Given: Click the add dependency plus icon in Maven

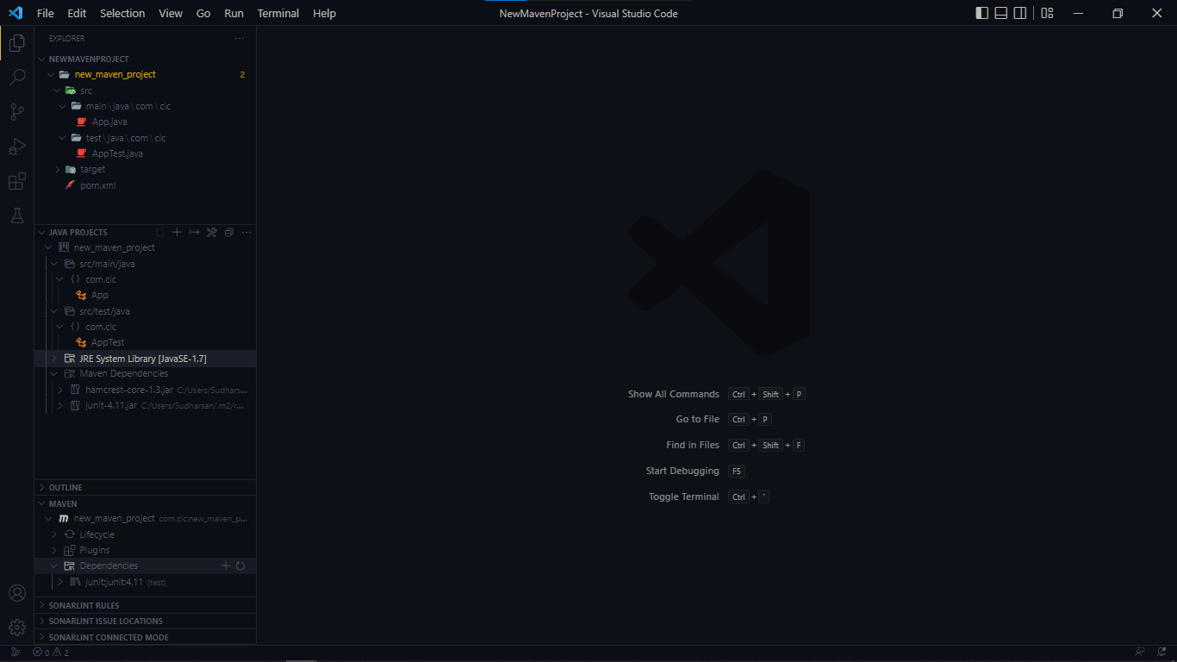Looking at the screenshot, I should pyautogui.click(x=226, y=566).
